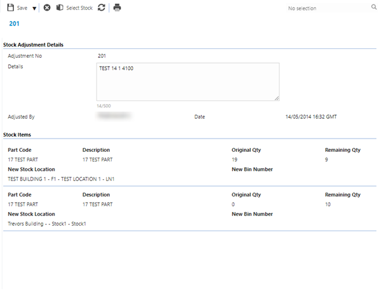Click the Remaining Qty value 10
The image size is (381, 291).
(328, 205)
